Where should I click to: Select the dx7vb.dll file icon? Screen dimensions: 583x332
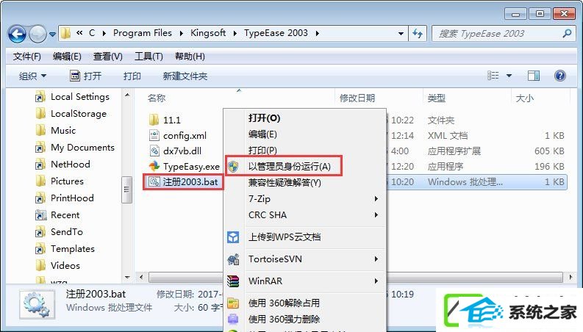pos(154,151)
